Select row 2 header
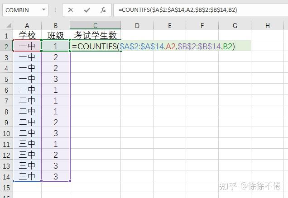The height and width of the screenshot is (198, 288). tap(6, 47)
